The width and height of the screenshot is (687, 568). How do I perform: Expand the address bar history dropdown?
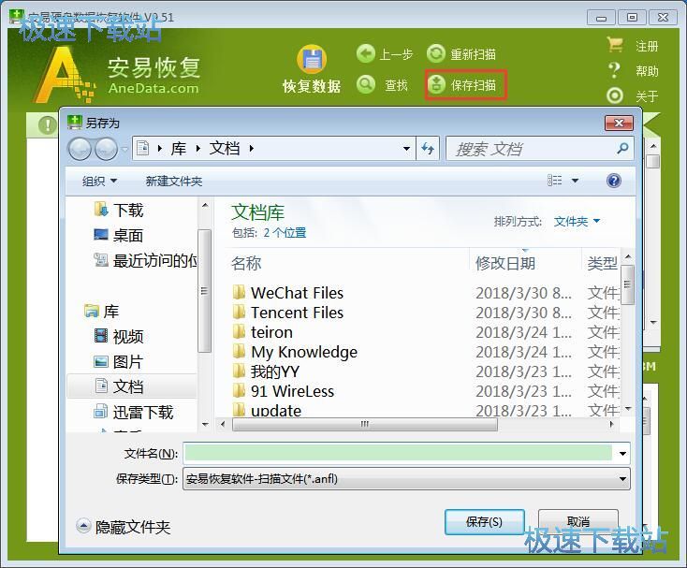406,149
